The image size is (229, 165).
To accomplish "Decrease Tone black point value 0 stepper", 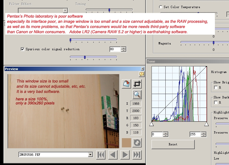I will [x=166, y=136].
